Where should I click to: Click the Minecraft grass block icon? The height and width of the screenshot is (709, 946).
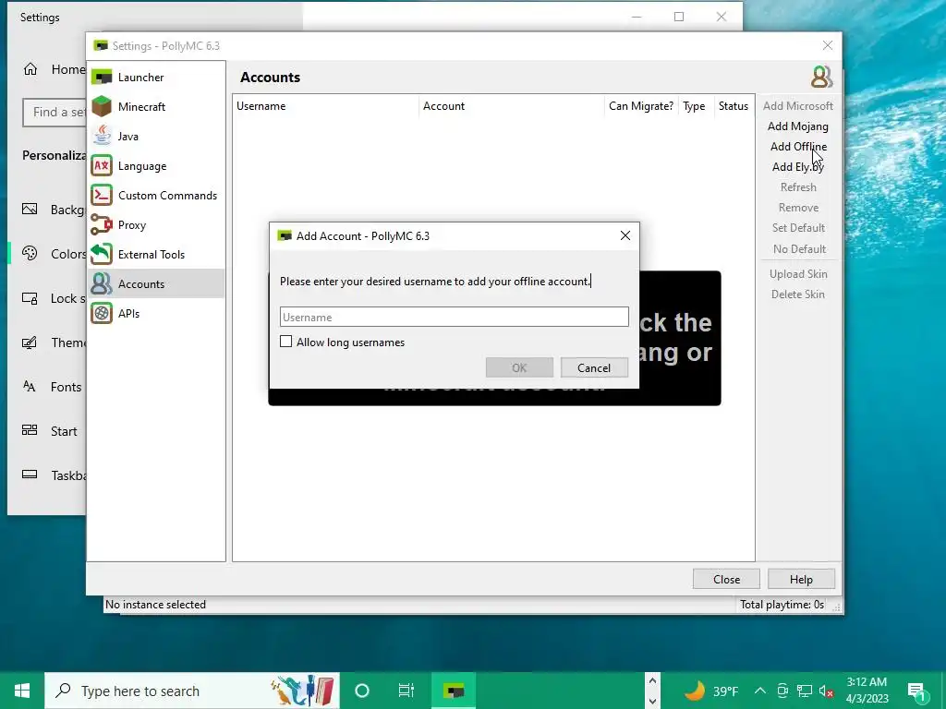(x=102, y=107)
